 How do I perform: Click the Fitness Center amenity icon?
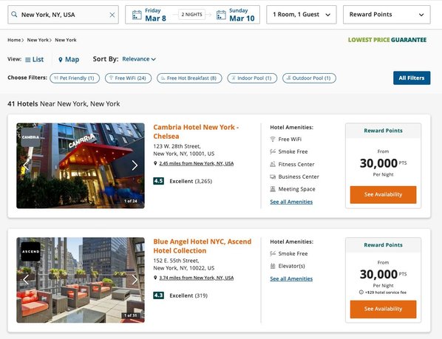[x=273, y=164]
